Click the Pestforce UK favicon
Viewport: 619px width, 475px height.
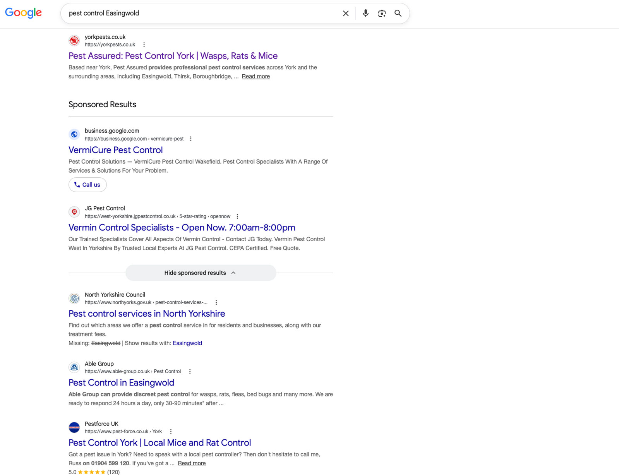[74, 427]
